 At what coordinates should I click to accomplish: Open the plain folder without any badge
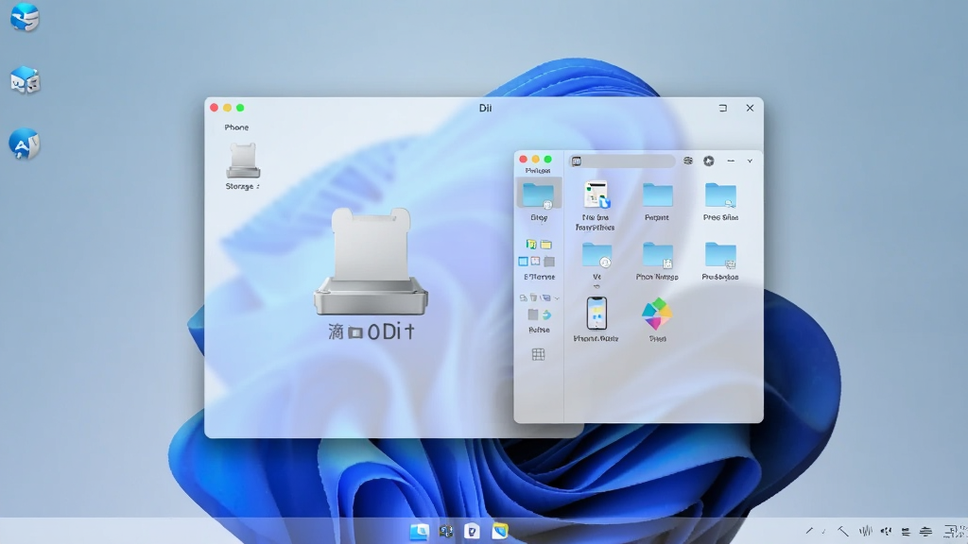[x=658, y=195]
